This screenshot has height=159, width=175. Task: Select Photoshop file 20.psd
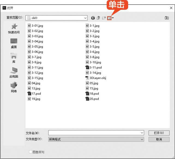click(92, 99)
